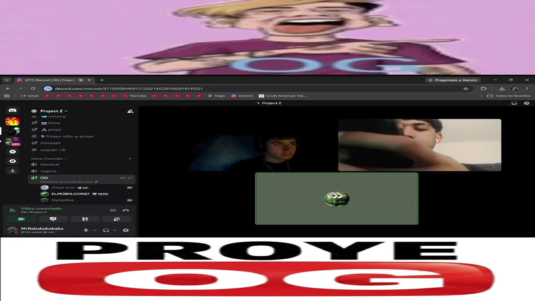The image size is (535, 301).
Task: Open the Discord inbox icon
Action: click(x=514, y=103)
